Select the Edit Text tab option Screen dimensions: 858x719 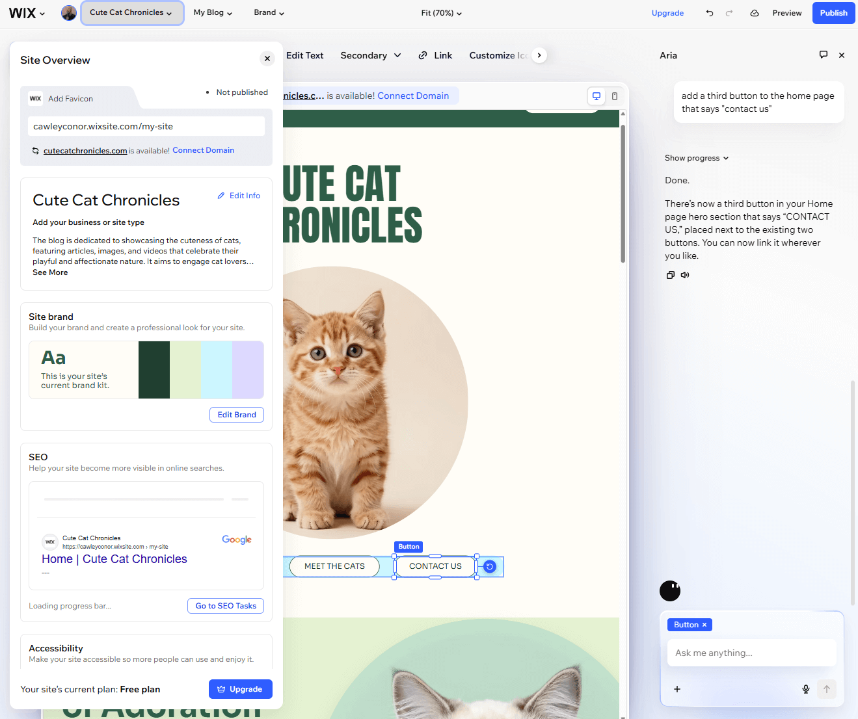(x=304, y=55)
